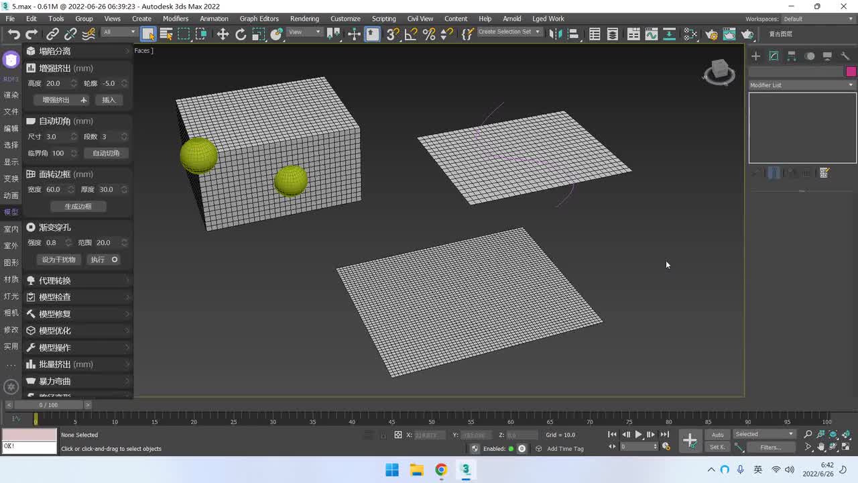The height and width of the screenshot is (483, 858).
Task: Open the Curve Editor icon
Action: click(652, 34)
